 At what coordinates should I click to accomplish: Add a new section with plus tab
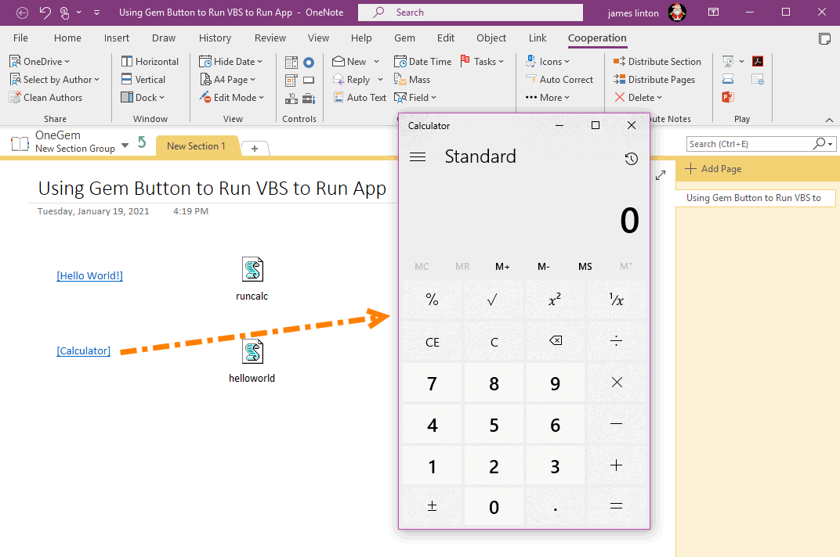[x=255, y=148]
